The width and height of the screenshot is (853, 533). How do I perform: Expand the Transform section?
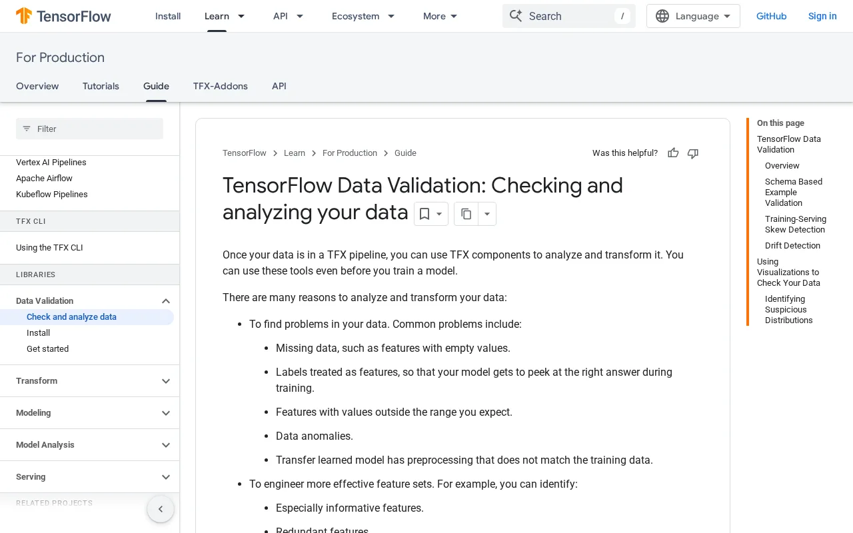pos(166,381)
